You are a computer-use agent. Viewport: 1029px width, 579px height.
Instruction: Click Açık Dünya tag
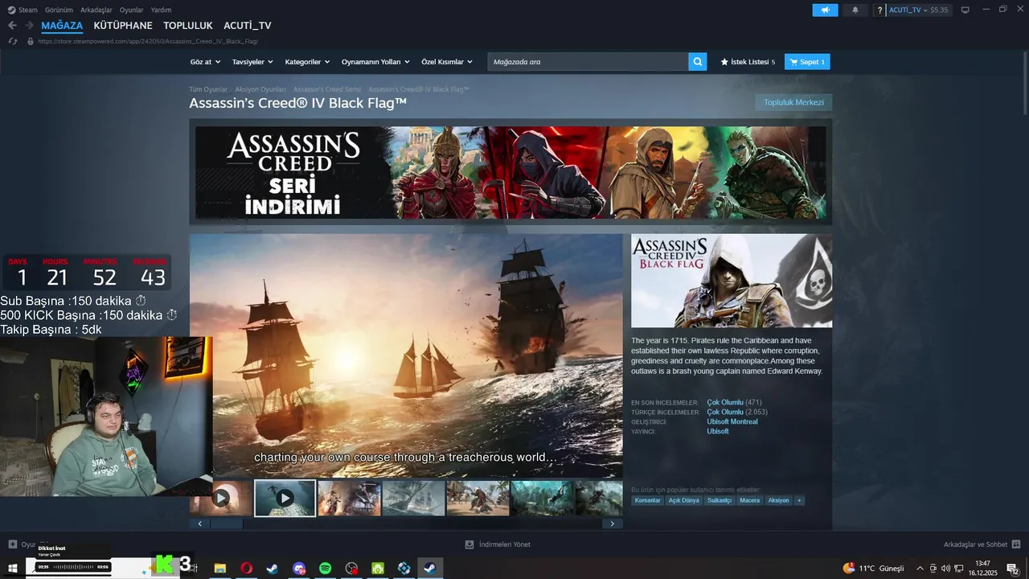[684, 500]
